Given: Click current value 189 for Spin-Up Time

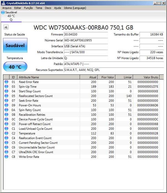Looking at the screenshot, I should 94,87.
